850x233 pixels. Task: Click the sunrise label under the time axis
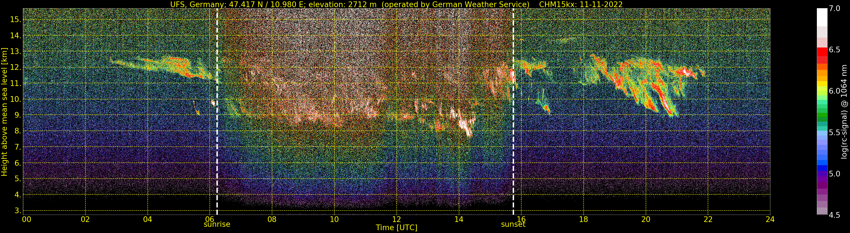click(217, 225)
